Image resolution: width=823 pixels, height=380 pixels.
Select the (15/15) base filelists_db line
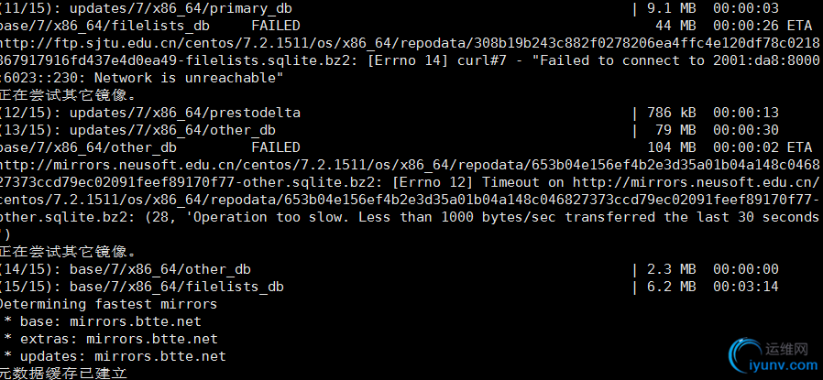coord(390,287)
